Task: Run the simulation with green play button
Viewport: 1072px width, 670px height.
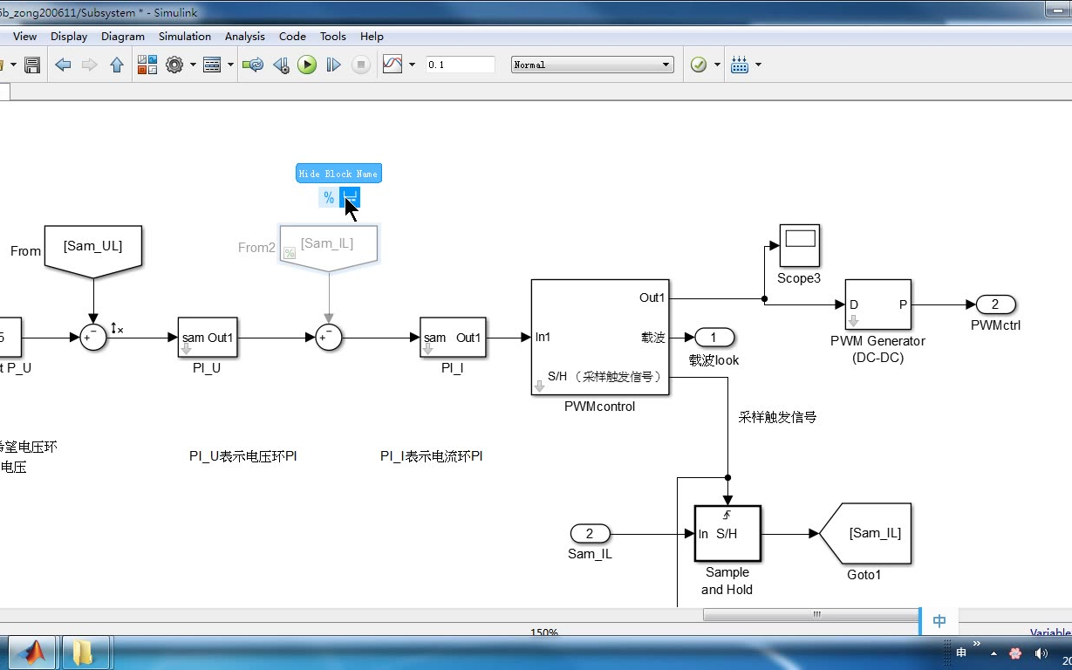Action: 306,65
